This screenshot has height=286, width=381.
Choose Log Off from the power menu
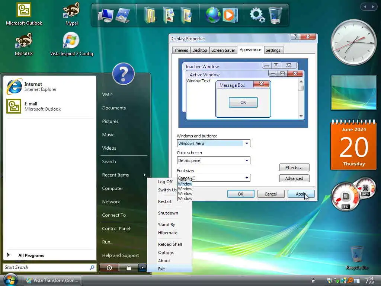(165, 182)
